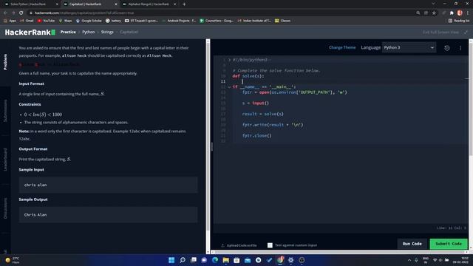Open the YouTube bookmark

pos(46,21)
